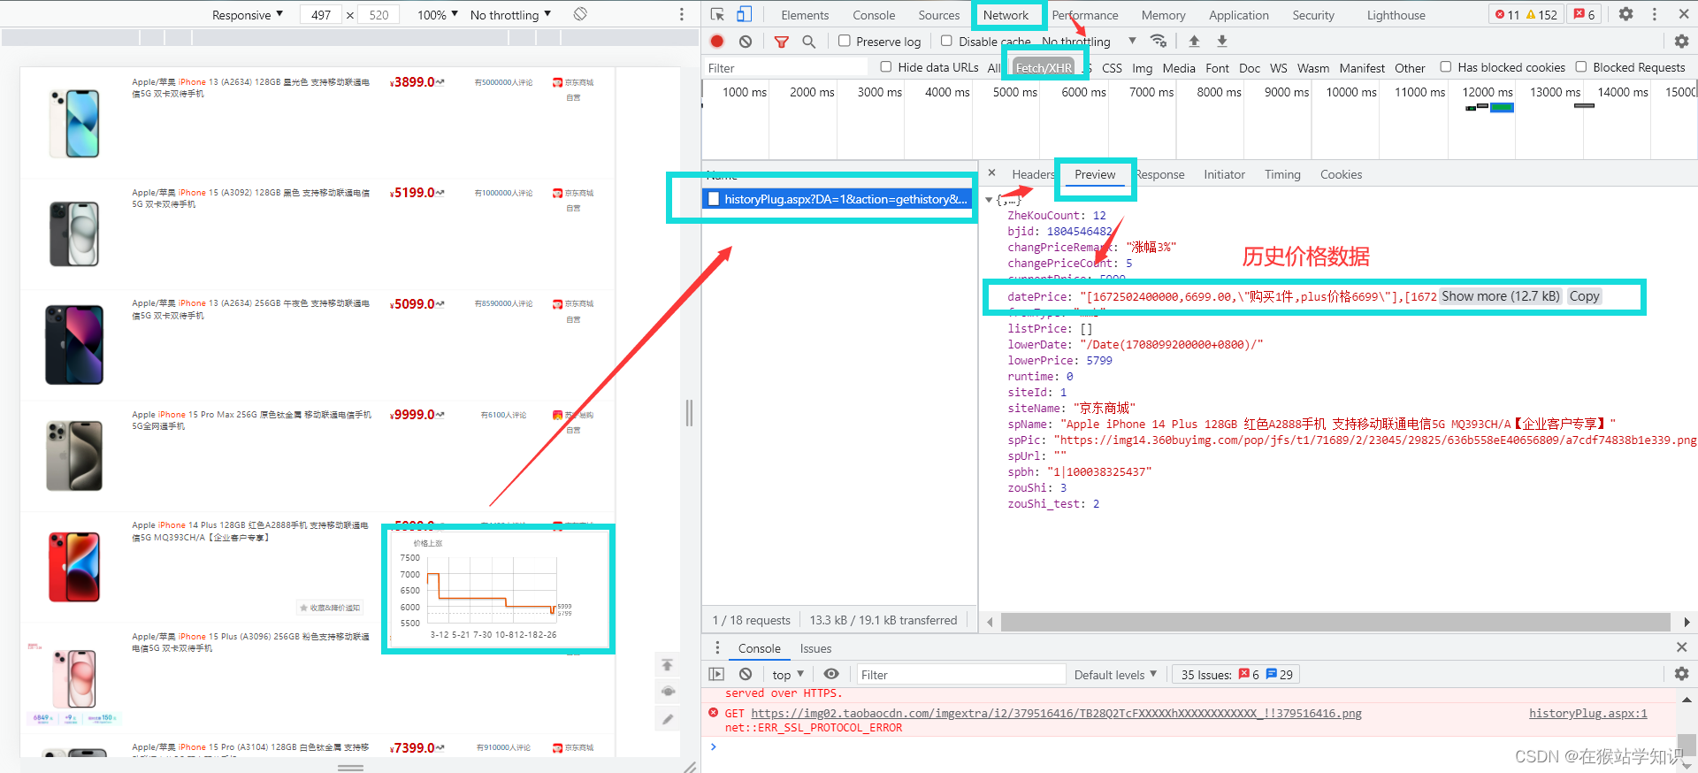Export HAR file with download arrow
Viewport: 1698px width, 773px height.
pos(1222,41)
